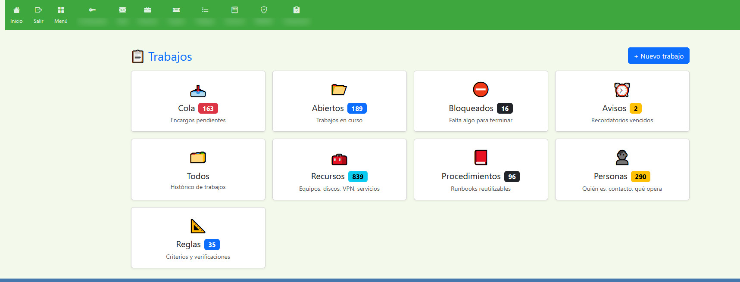Click the red no-entry icon on the Bloqueados card

pos(481,90)
